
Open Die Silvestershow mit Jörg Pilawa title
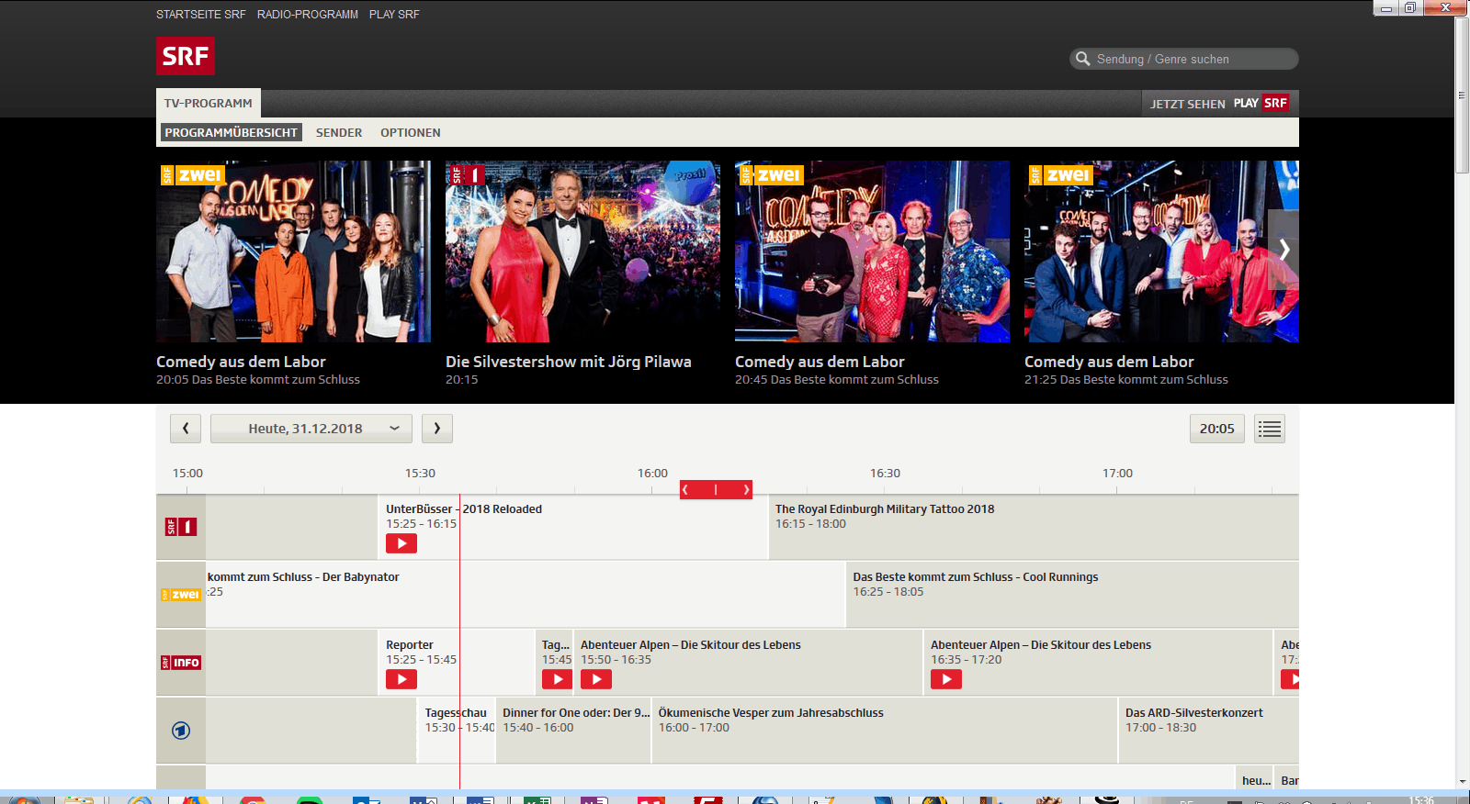click(x=569, y=362)
